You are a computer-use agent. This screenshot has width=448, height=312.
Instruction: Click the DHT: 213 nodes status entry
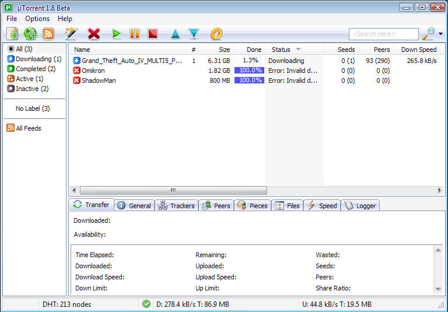pyautogui.click(x=67, y=304)
